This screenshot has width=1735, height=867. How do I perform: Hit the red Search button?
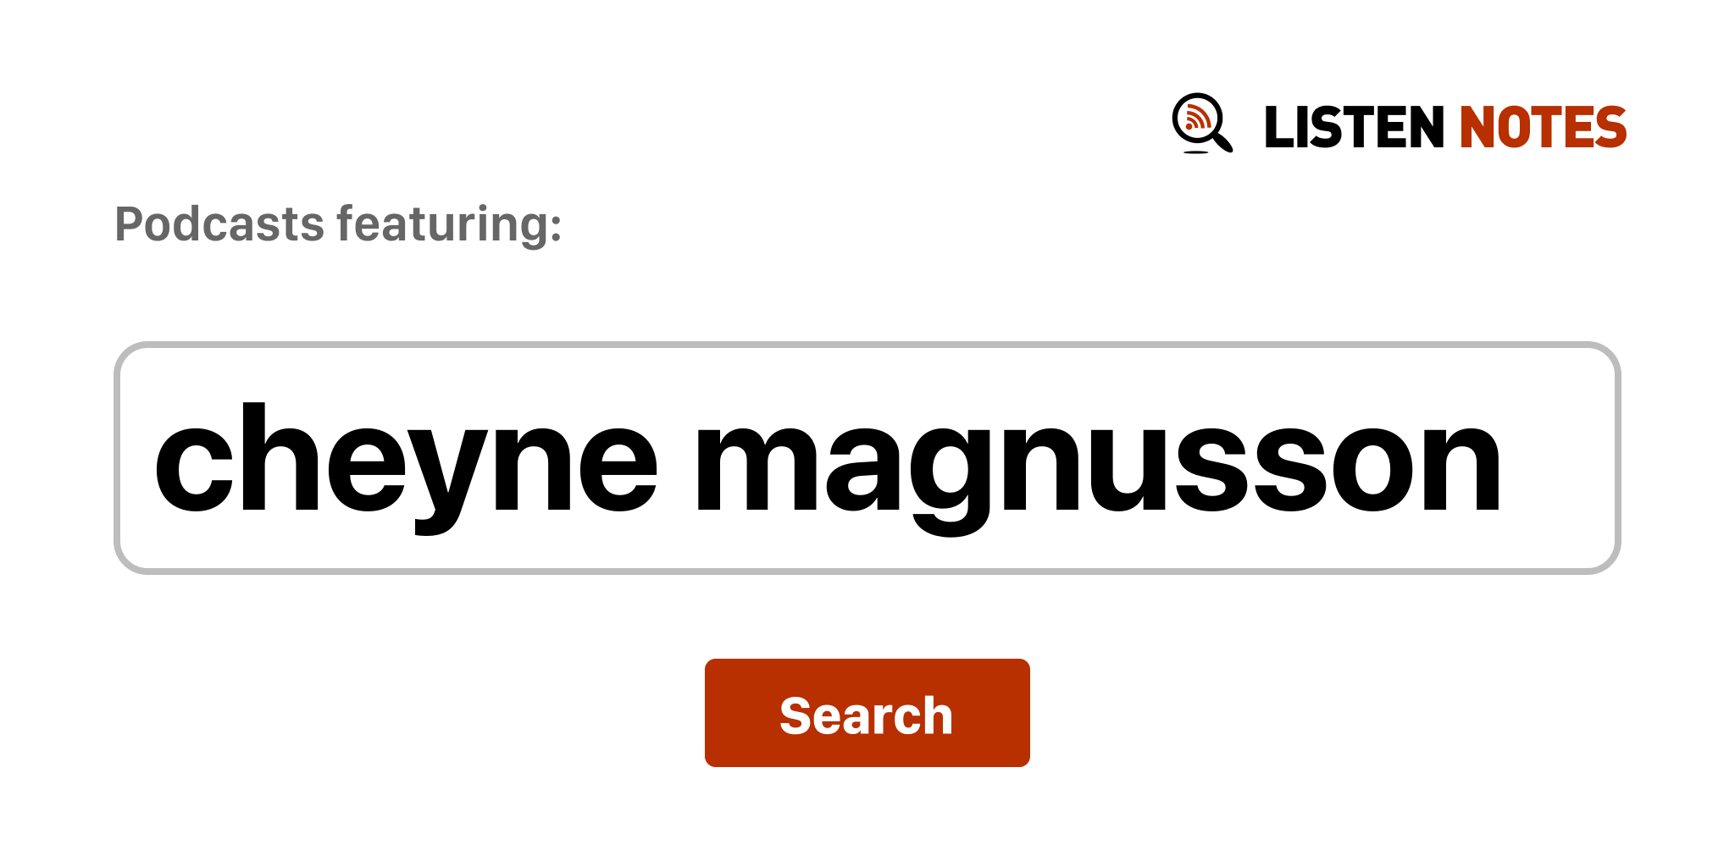point(867,713)
